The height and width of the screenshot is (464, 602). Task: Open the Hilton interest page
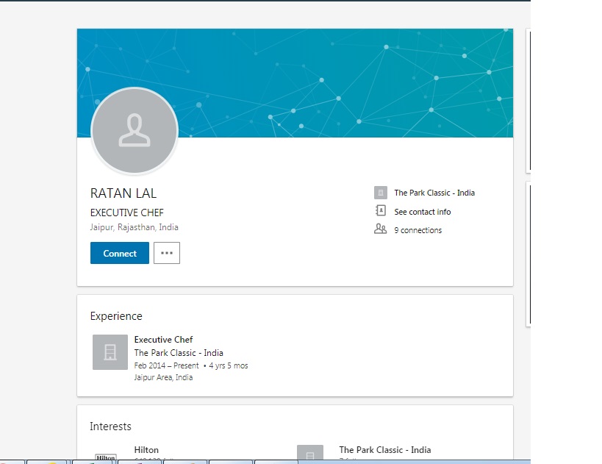click(x=146, y=450)
